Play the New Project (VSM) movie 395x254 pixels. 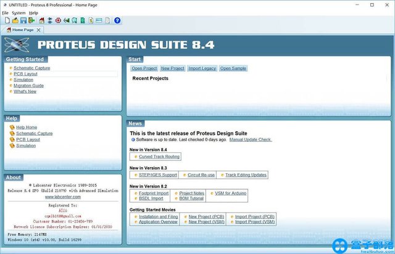pyautogui.click(x=207, y=222)
